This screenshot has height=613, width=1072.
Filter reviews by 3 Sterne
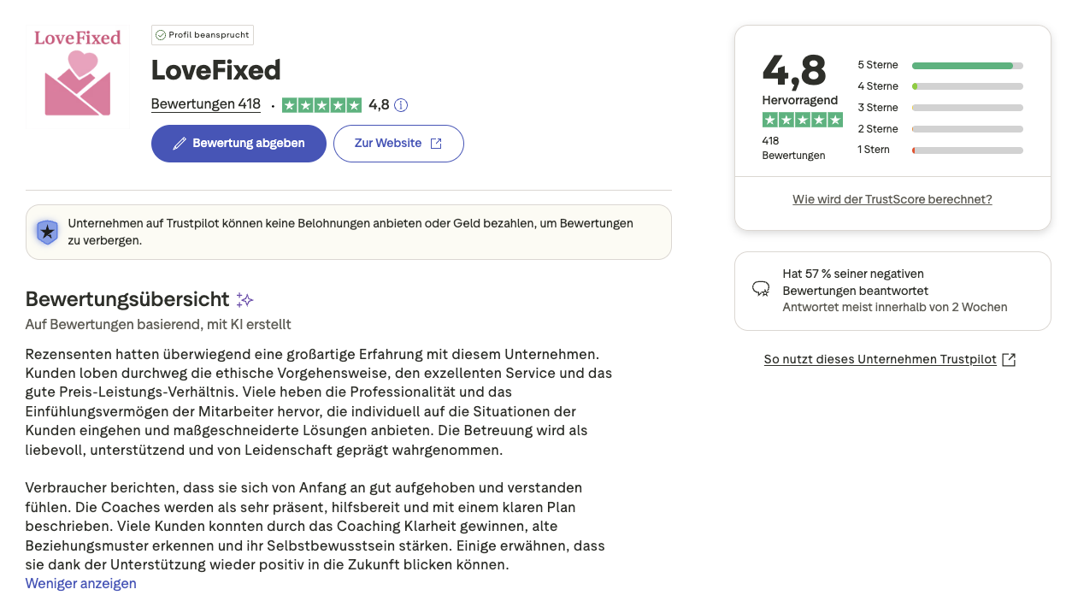tap(878, 107)
